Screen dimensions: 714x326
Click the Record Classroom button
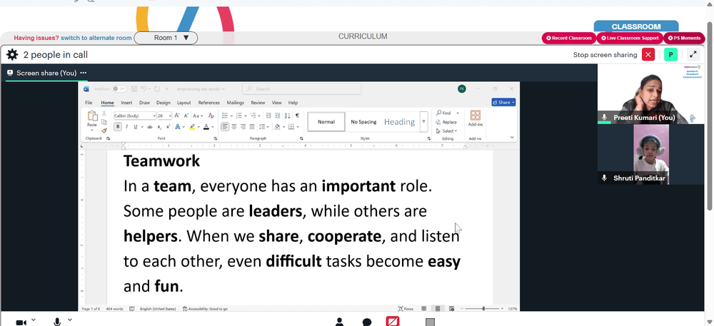pos(569,39)
